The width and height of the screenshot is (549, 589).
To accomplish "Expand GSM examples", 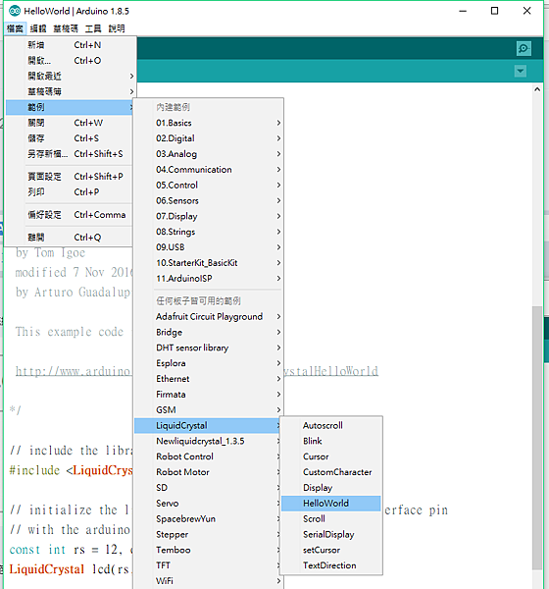I will coord(208,409).
